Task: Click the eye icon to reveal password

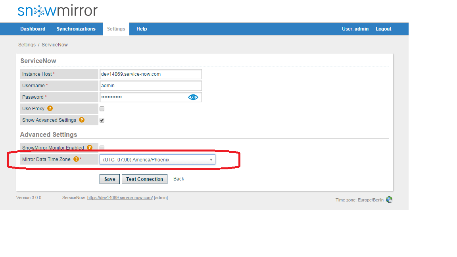Action: [x=193, y=97]
